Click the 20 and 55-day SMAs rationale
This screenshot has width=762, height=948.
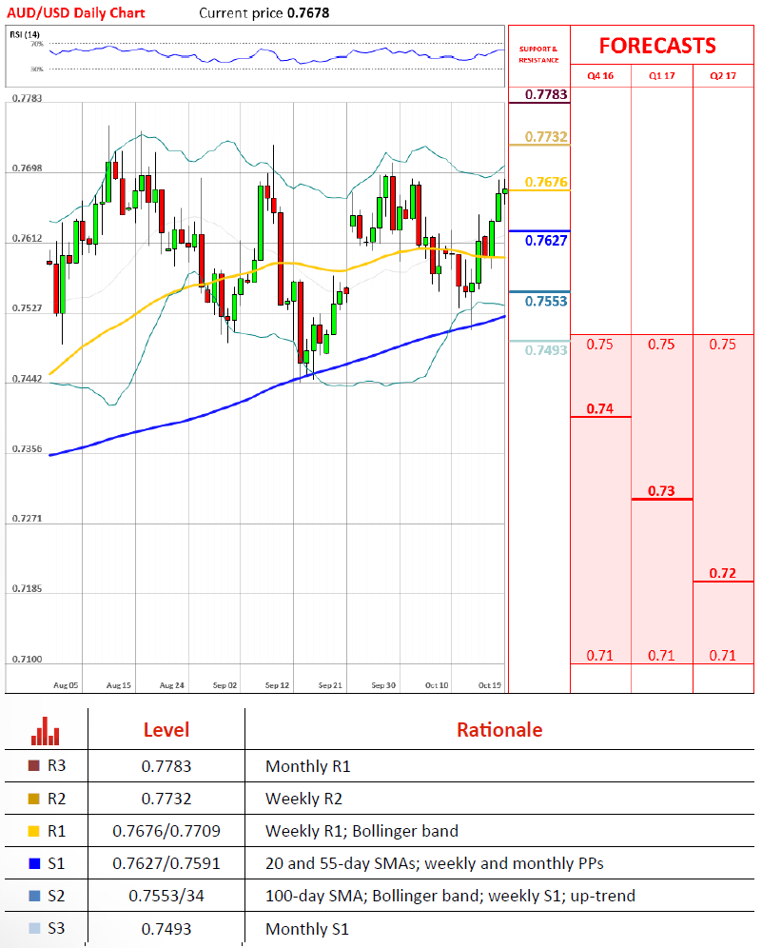435,863
